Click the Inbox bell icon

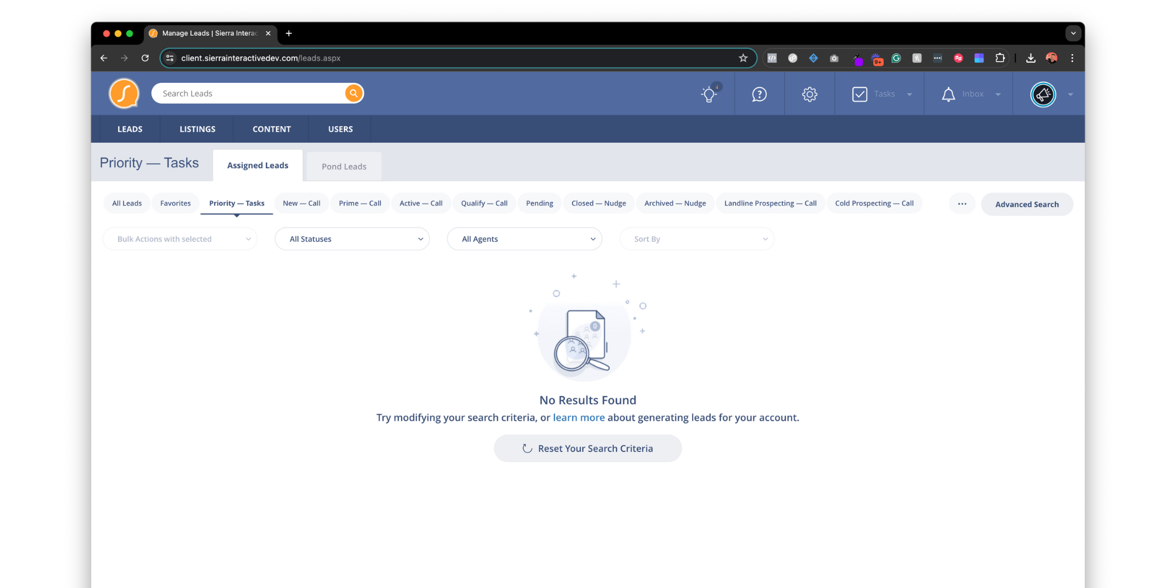948,94
